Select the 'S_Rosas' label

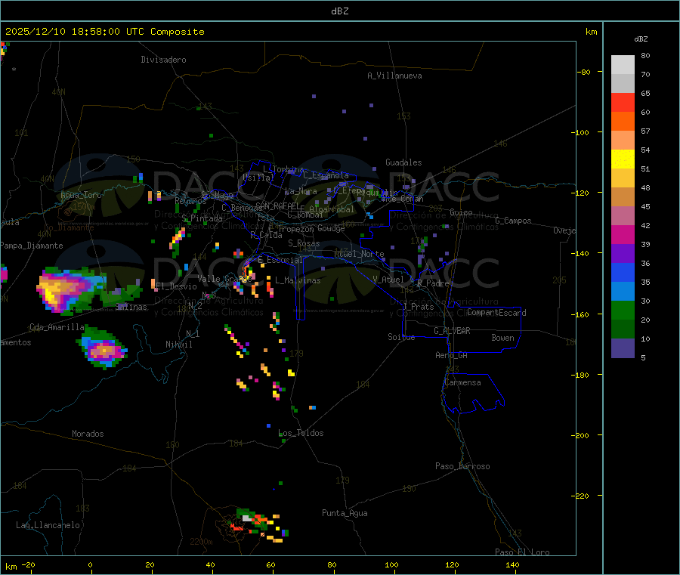point(304,243)
